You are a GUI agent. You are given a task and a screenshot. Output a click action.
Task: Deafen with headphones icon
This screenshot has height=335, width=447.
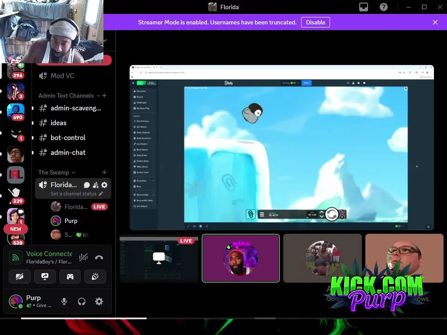[81, 301]
